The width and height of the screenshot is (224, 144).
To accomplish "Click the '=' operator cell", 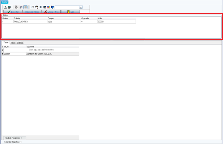I will (89, 21).
